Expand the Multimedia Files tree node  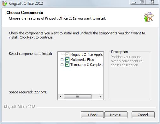(62, 60)
